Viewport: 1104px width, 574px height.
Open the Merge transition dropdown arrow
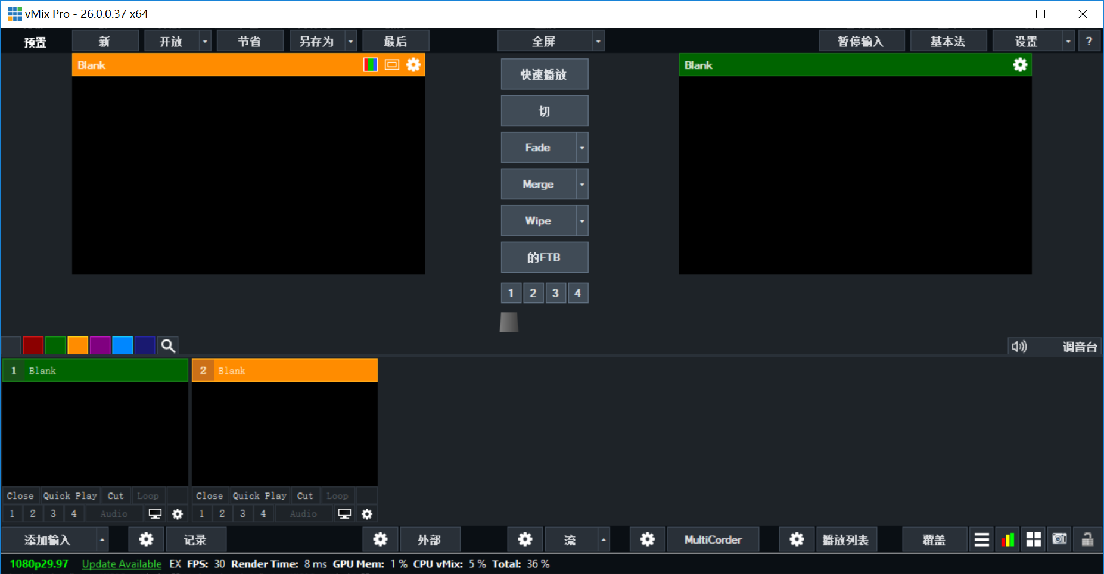pos(582,185)
